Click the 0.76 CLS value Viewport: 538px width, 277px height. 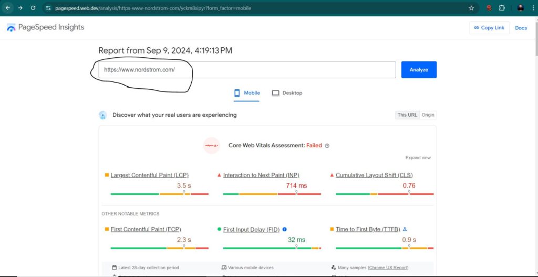tap(409, 186)
